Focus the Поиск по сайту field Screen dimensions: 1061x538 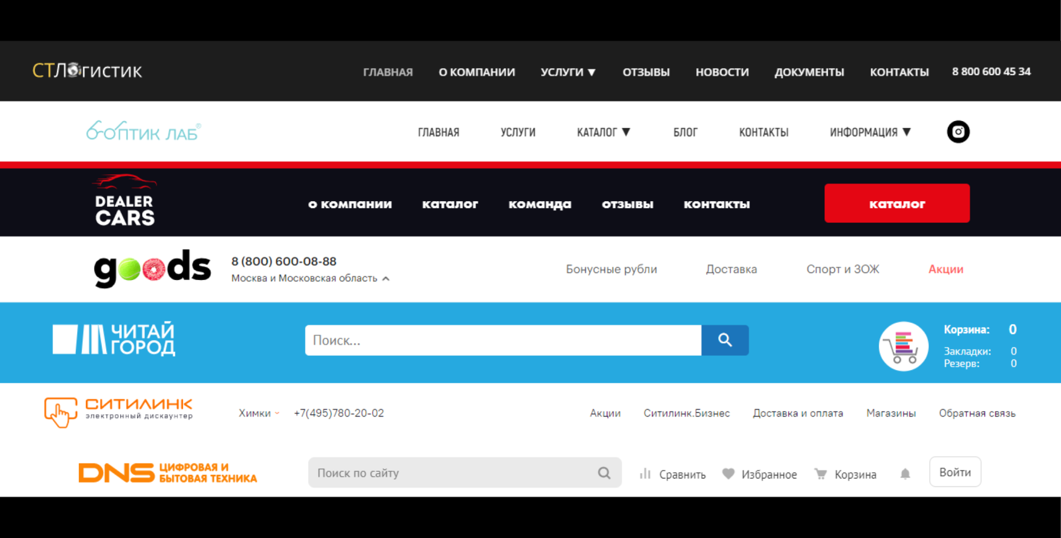click(465, 472)
